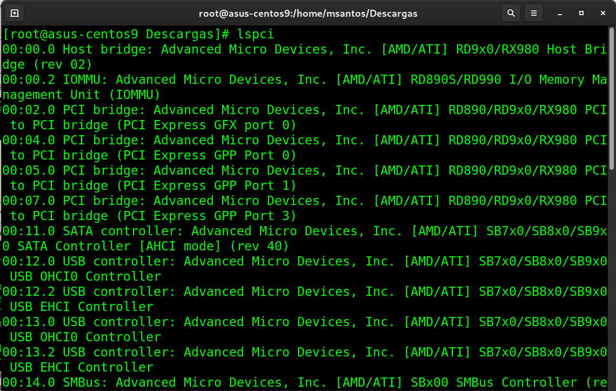
Task: Click the search magnifier icon
Action: tap(511, 13)
